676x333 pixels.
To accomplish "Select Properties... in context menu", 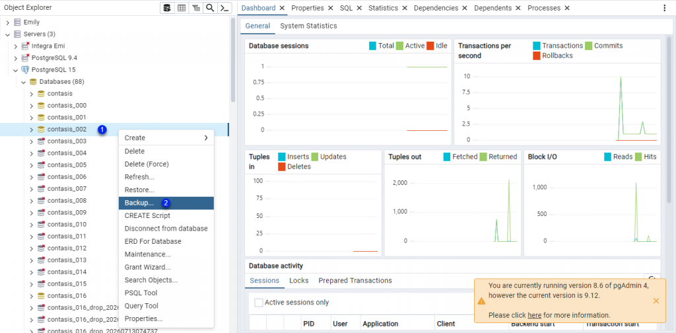I will pyautogui.click(x=166, y=318).
